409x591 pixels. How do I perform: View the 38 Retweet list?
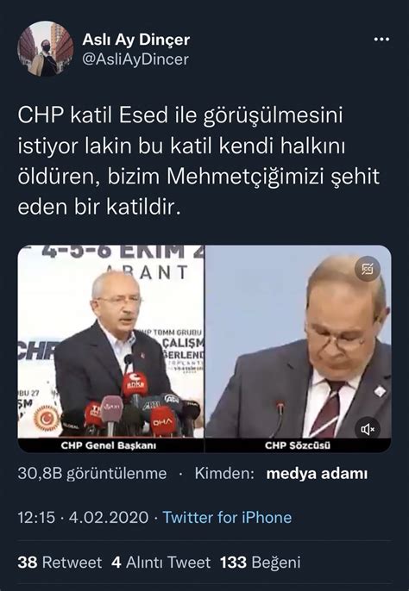(x=60, y=563)
